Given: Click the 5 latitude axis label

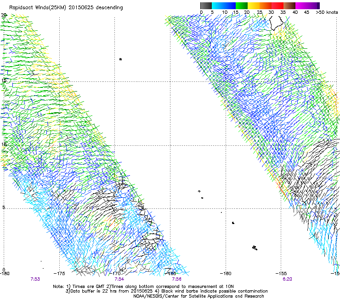Looking at the screenshot, I should (x=4, y=207).
